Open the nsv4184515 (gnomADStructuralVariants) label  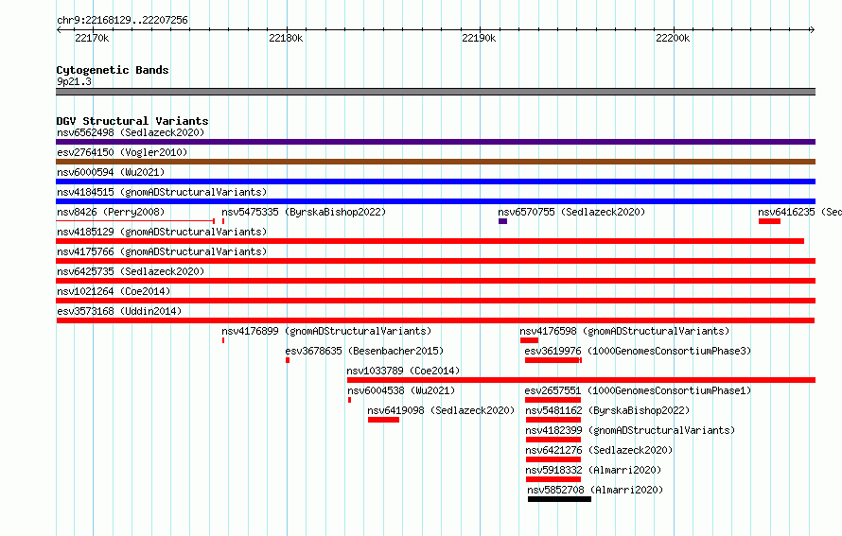162,192
